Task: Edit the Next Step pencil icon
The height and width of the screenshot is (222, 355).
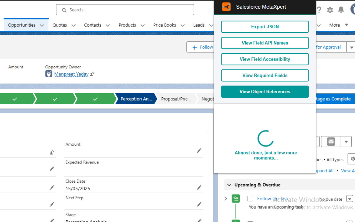Action: click(199, 205)
